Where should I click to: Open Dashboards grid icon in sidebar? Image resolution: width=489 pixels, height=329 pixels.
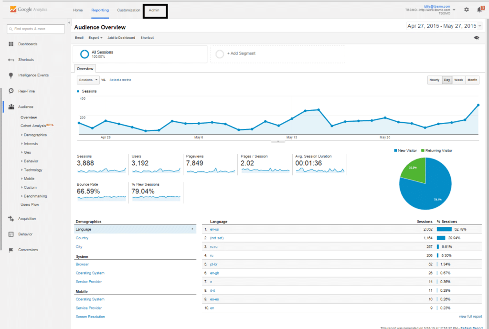point(11,44)
